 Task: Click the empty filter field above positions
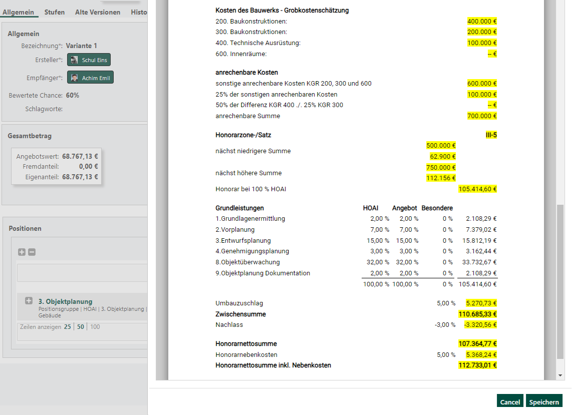click(x=82, y=272)
